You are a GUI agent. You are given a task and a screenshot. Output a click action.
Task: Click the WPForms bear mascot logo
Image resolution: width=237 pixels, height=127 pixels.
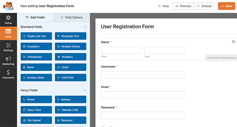pyautogui.click(x=8, y=6)
